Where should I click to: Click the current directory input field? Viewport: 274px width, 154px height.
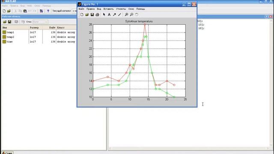[74, 11]
